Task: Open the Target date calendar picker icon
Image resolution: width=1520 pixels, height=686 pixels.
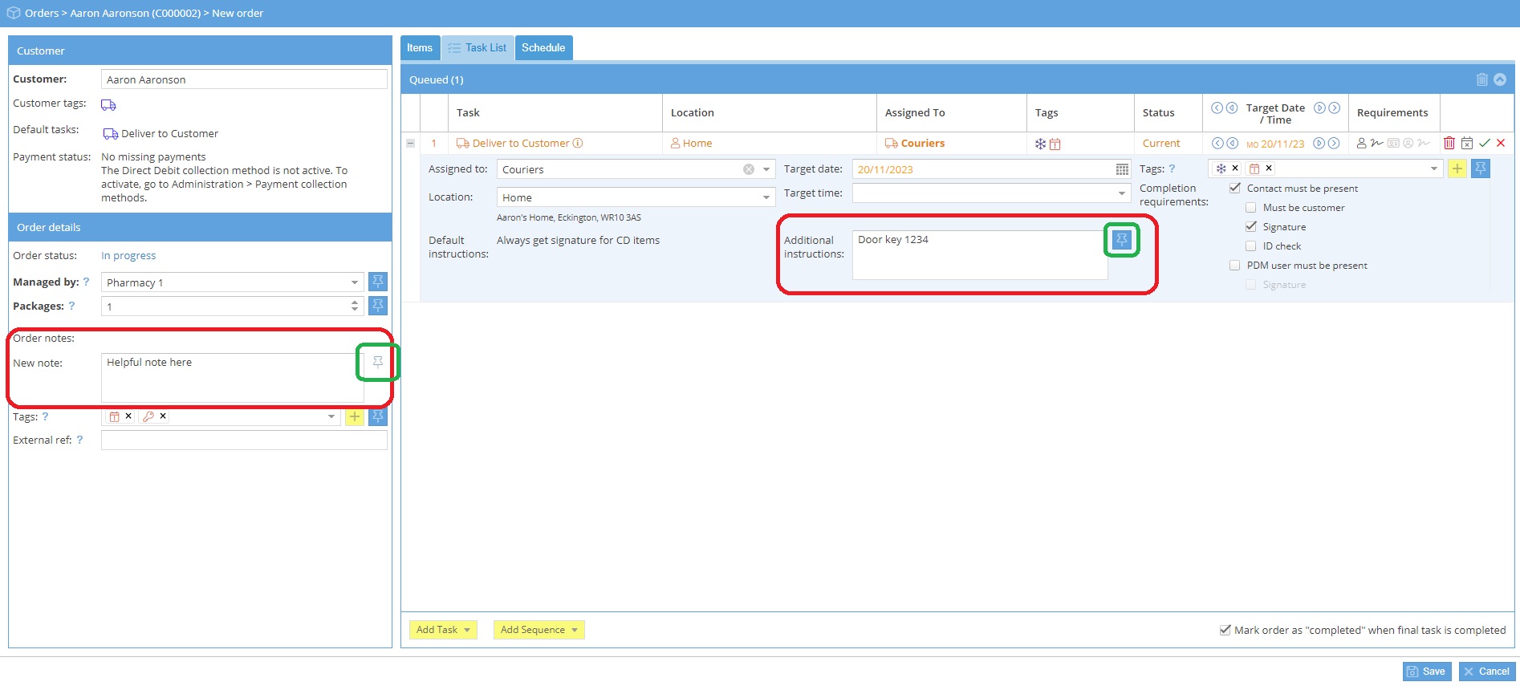Action: 1121,169
